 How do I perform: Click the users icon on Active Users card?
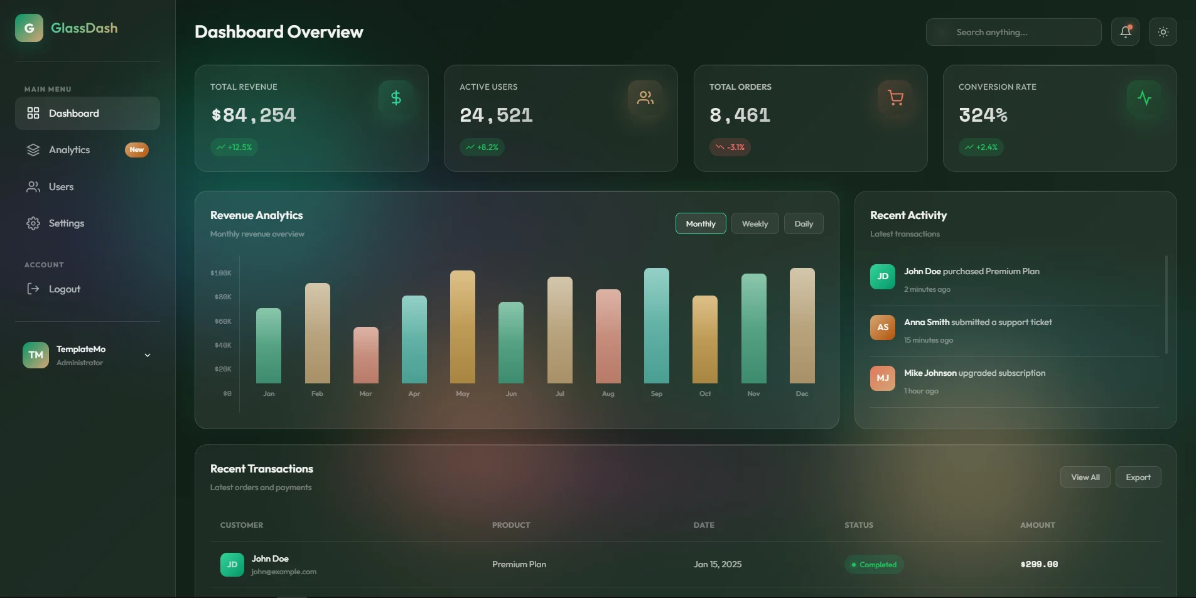pos(645,98)
